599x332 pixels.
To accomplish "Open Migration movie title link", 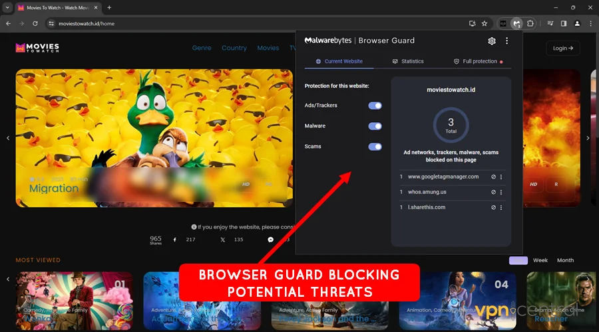I will pyautogui.click(x=54, y=189).
